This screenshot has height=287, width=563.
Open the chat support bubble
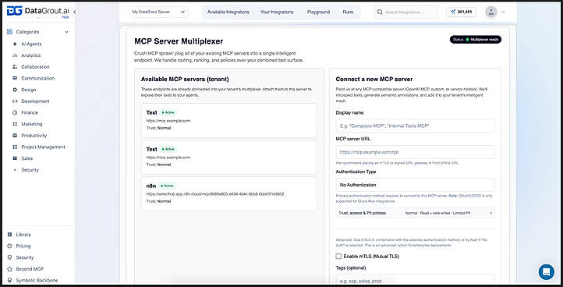tap(546, 272)
